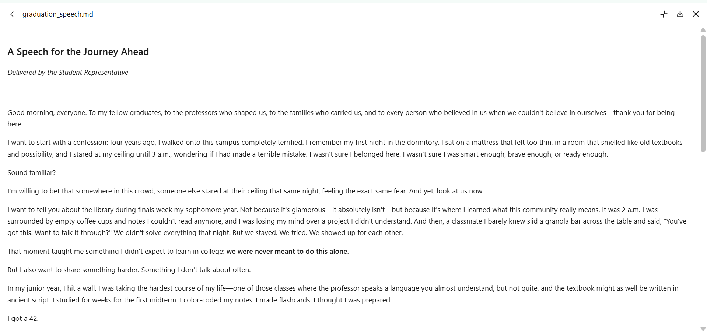707x333 pixels.
Task: Click the sentence 'But I also want to share something harder'
Action: click(x=129, y=270)
